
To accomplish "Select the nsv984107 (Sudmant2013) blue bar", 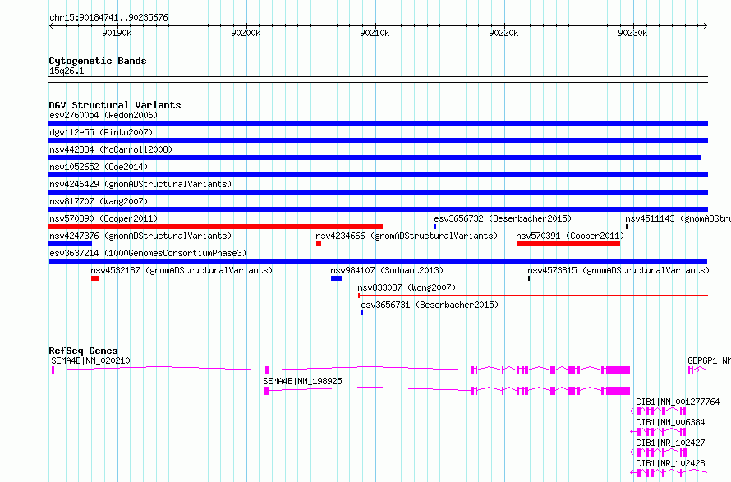I will 336,278.
